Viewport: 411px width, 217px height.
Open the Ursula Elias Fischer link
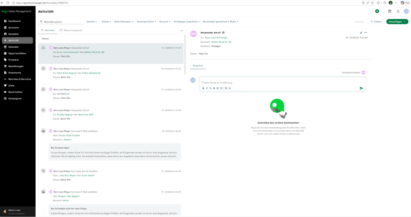tap(69, 136)
